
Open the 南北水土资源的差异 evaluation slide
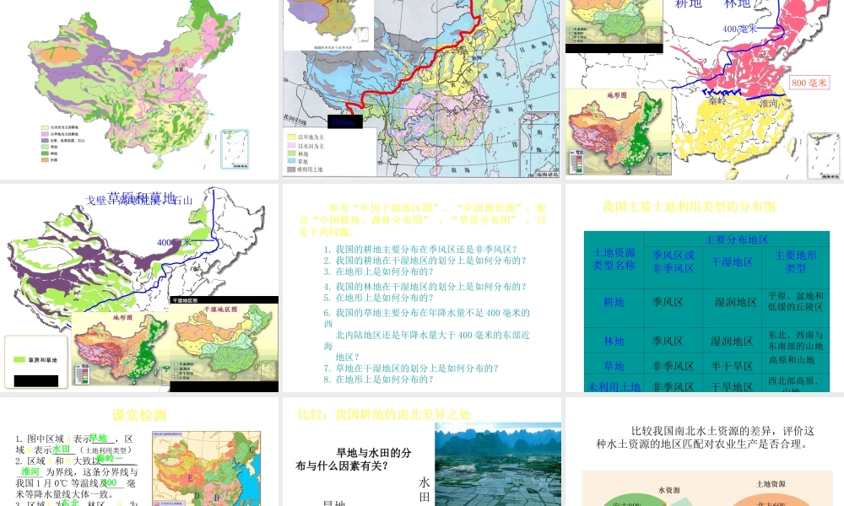[705, 452]
